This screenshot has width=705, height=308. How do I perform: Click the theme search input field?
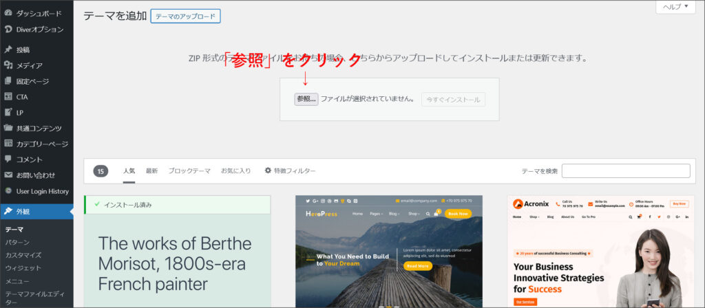625,171
